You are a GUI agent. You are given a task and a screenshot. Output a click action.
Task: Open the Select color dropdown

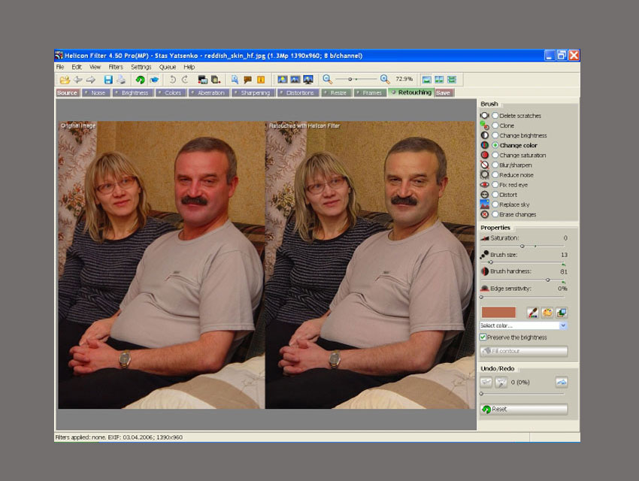click(523, 325)
